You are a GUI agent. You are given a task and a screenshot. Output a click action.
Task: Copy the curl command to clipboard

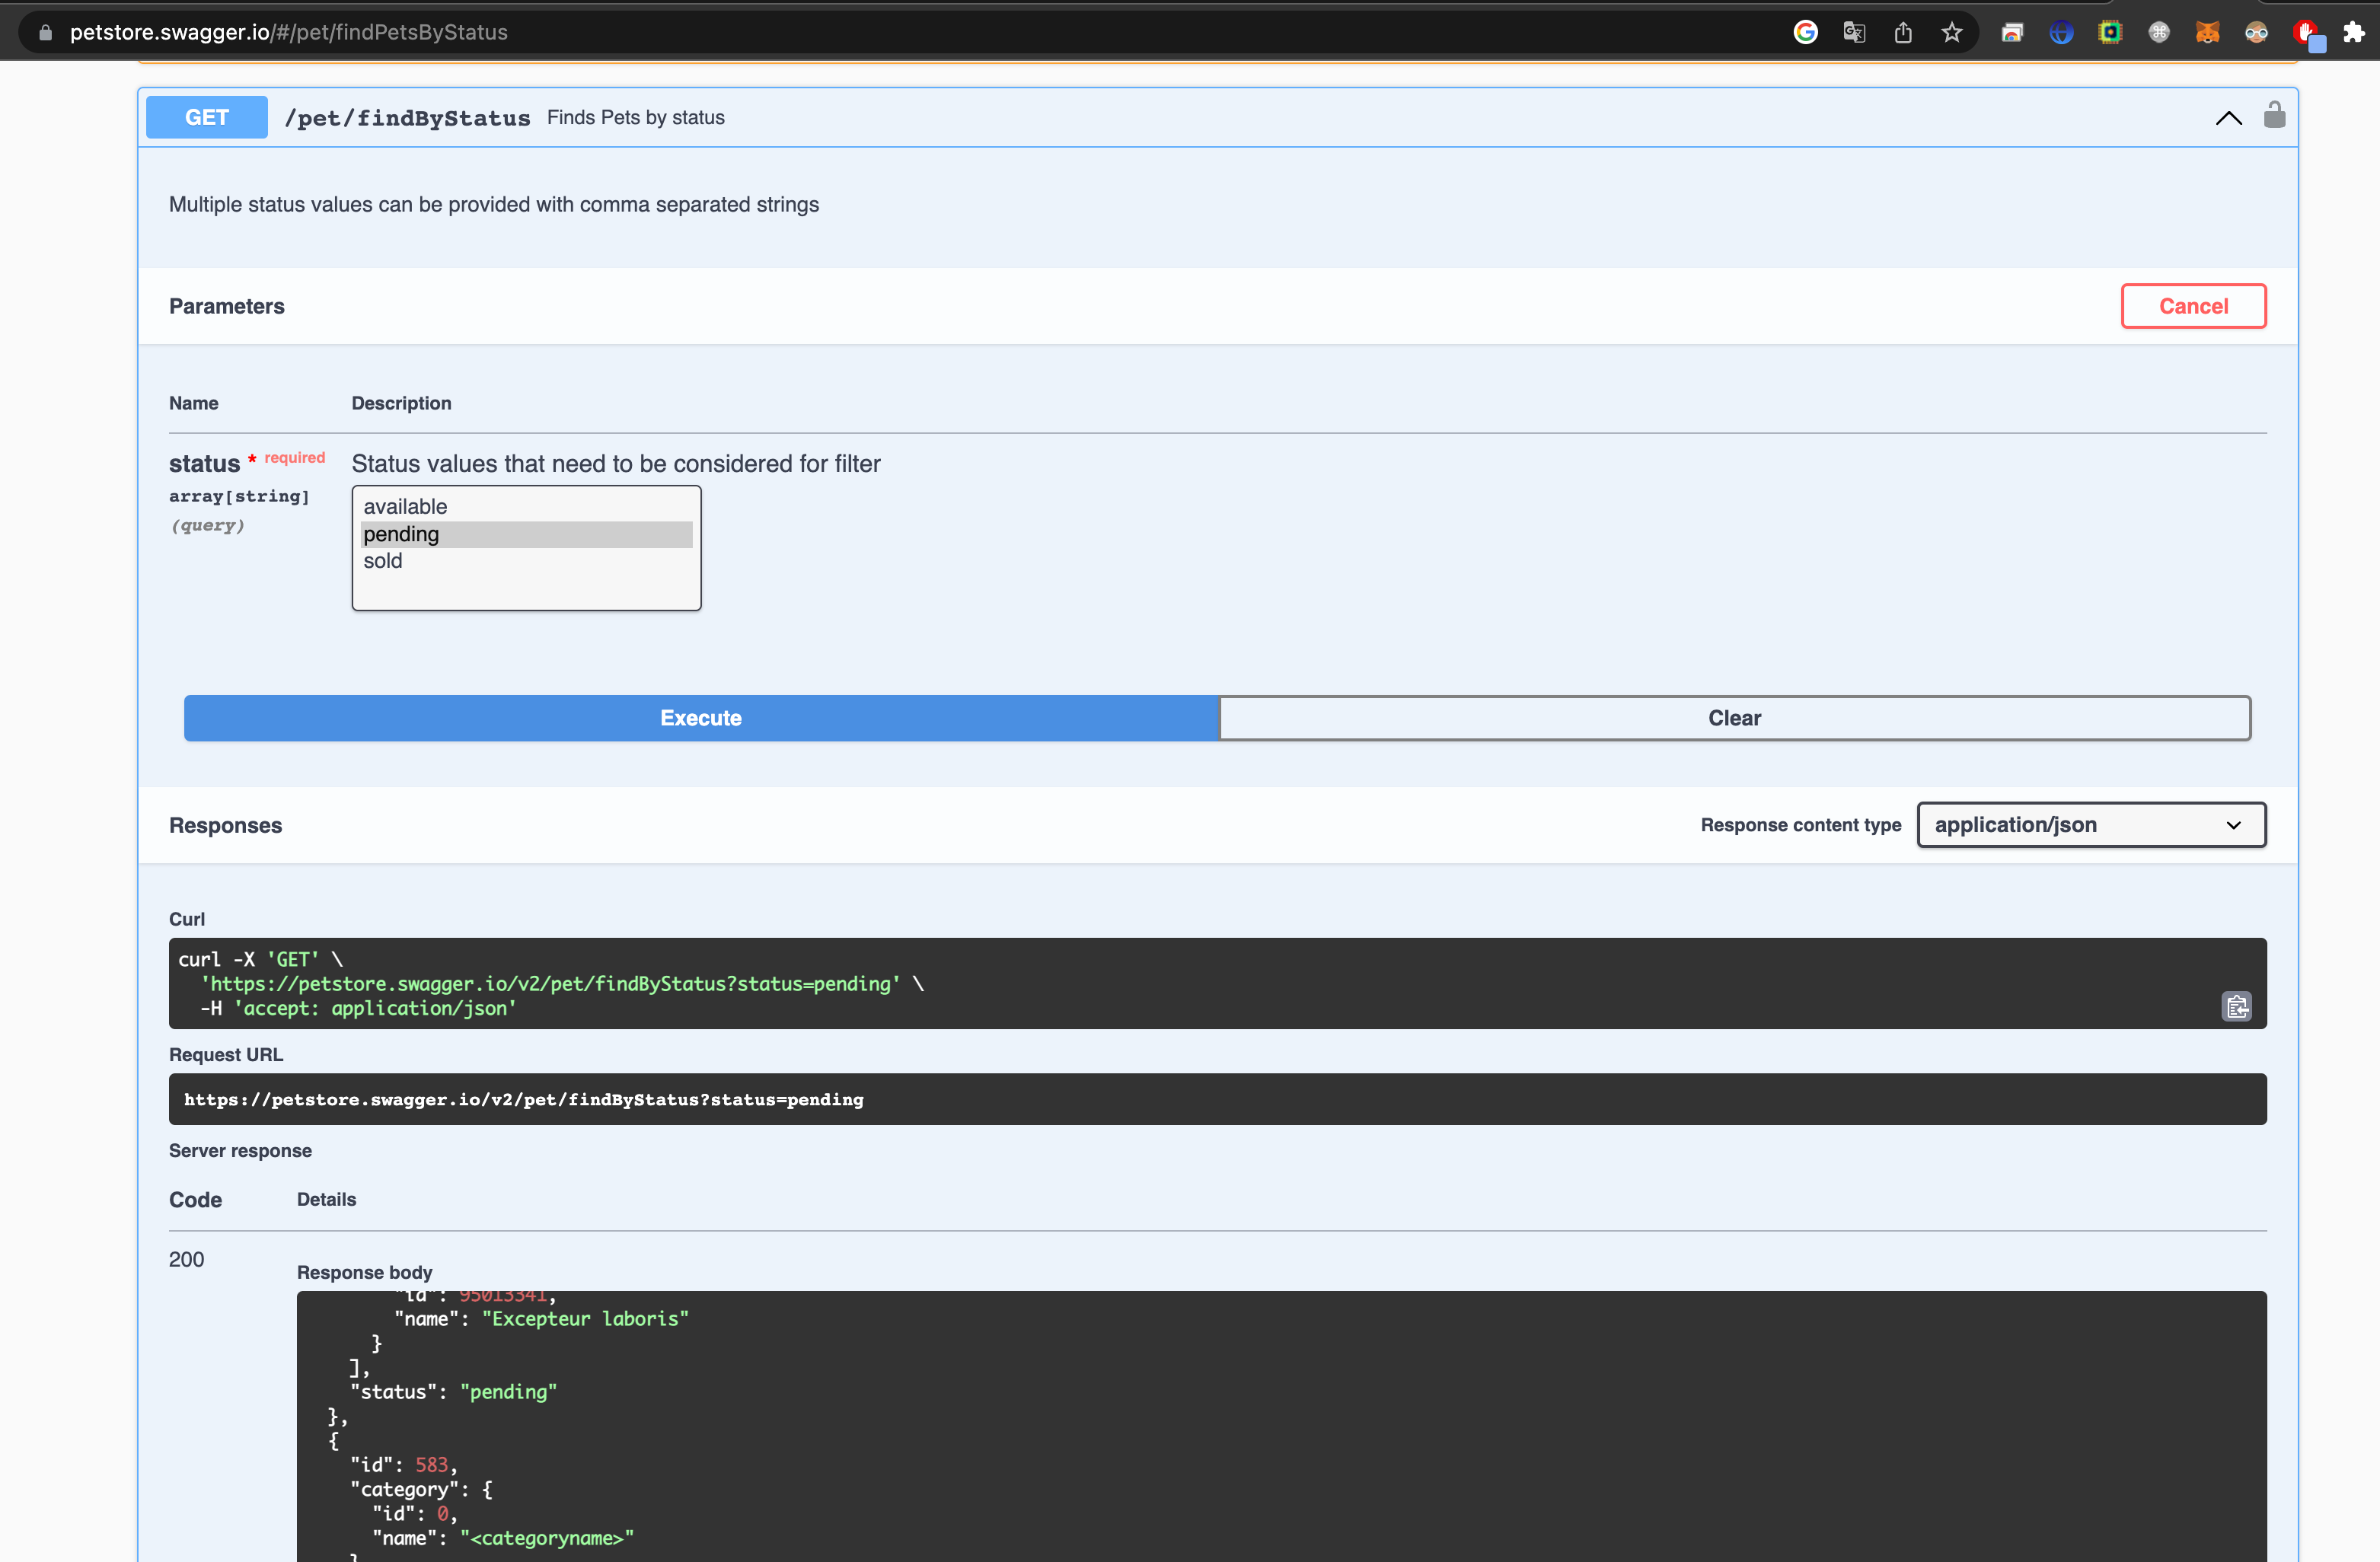pos(2236,1006)
